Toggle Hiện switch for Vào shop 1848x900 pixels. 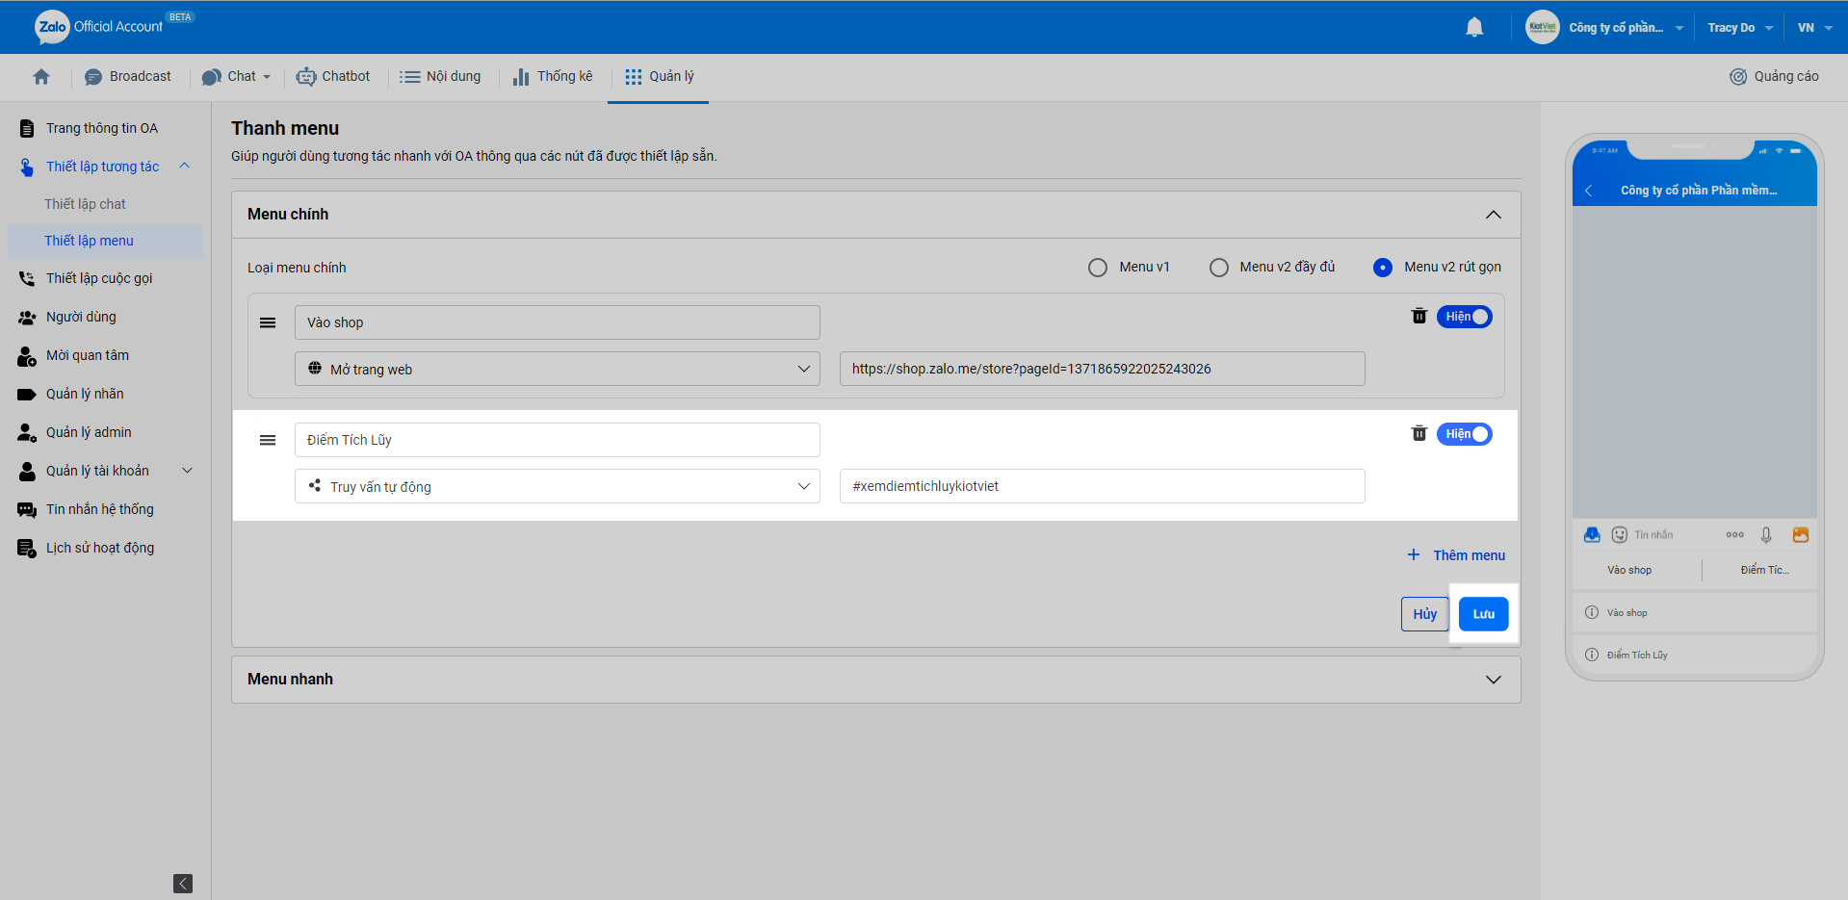pos(1464,317)
